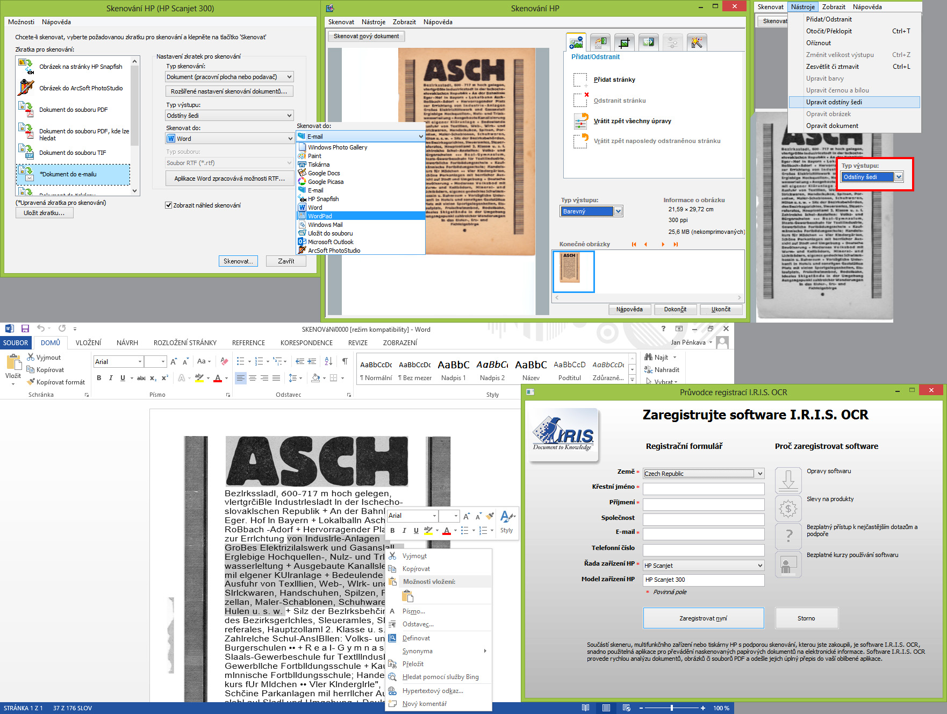The image size is (947, 714).
Task: Open font name dropdown in Word main ribbon
Action: tap(140, 362)
